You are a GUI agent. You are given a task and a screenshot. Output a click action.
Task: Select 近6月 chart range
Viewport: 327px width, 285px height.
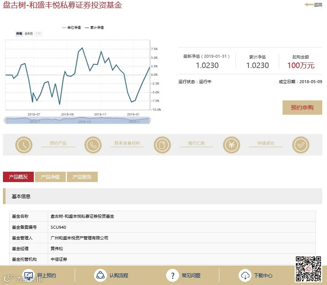click(29, 33)
